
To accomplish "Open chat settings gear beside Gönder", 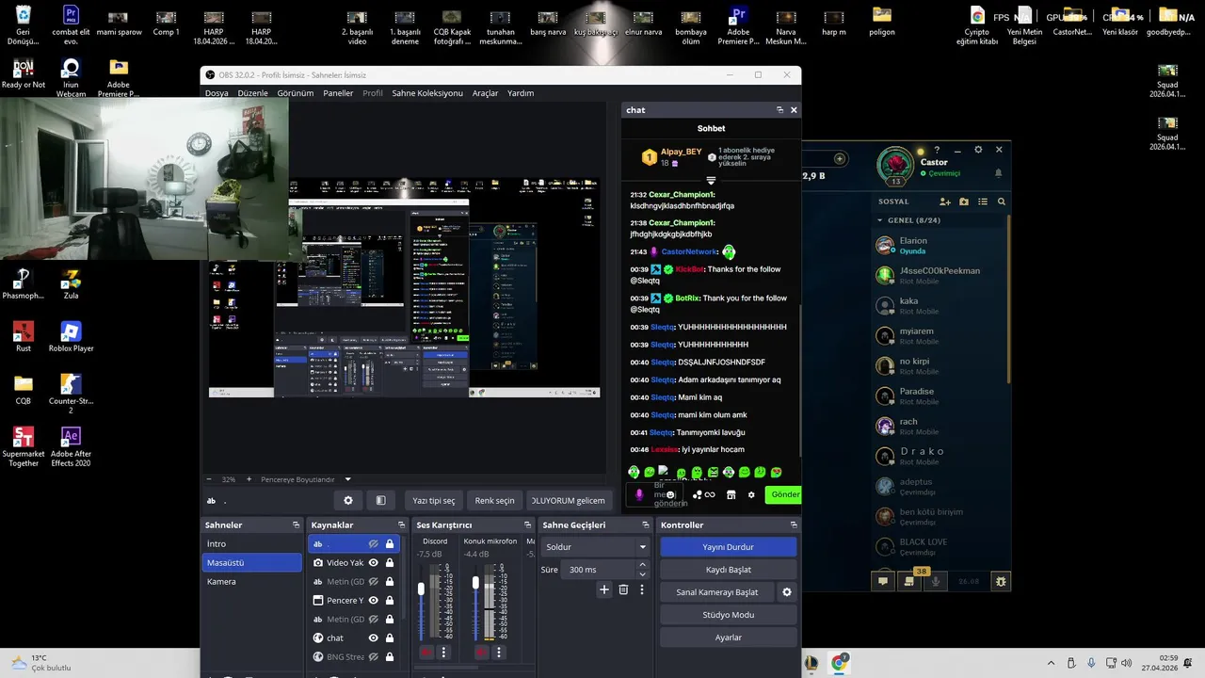I will pos(751,494).
